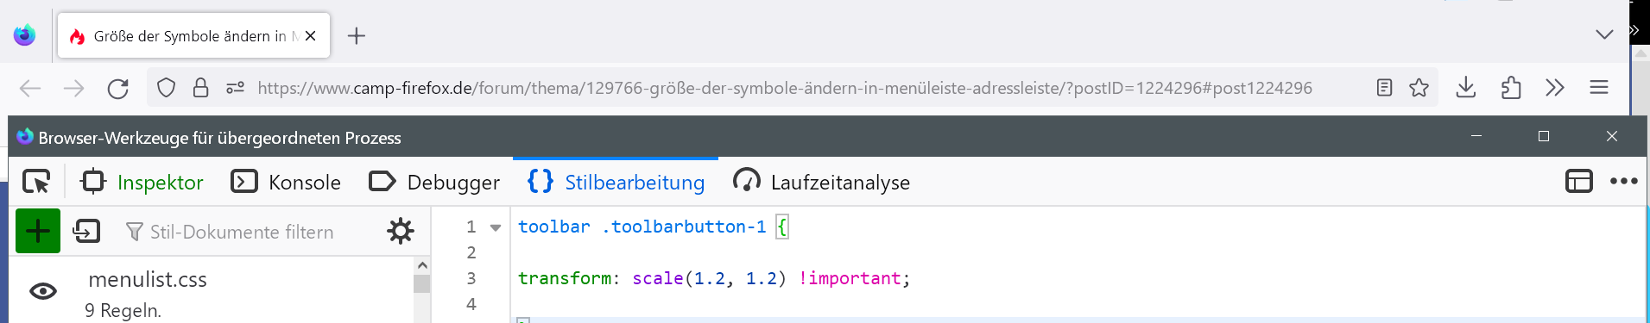Collapse the rule at line 1
Screen dimensions: 1650x323
(496, 227)
